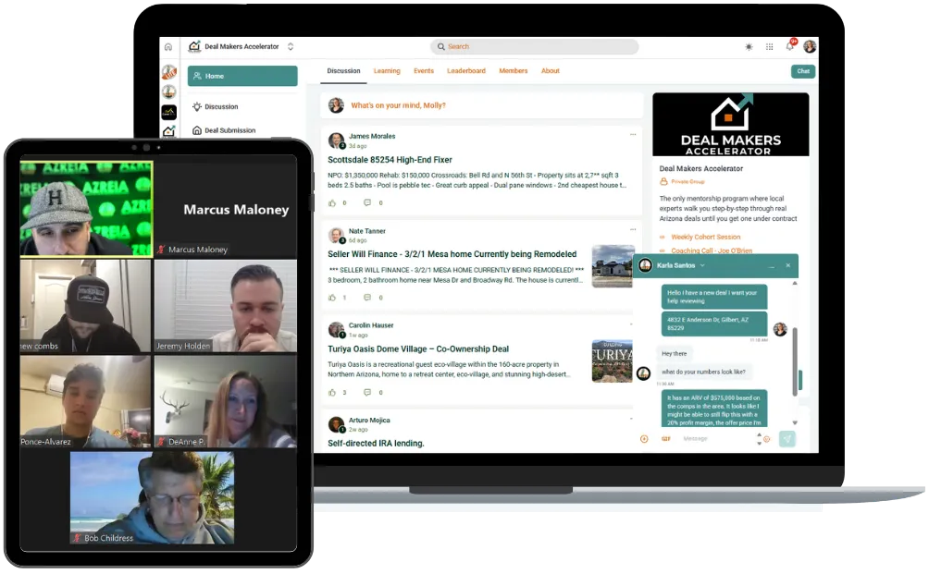
Task: Open the Coaching Call - Joe O'Brien link
Action: [712, 250]
